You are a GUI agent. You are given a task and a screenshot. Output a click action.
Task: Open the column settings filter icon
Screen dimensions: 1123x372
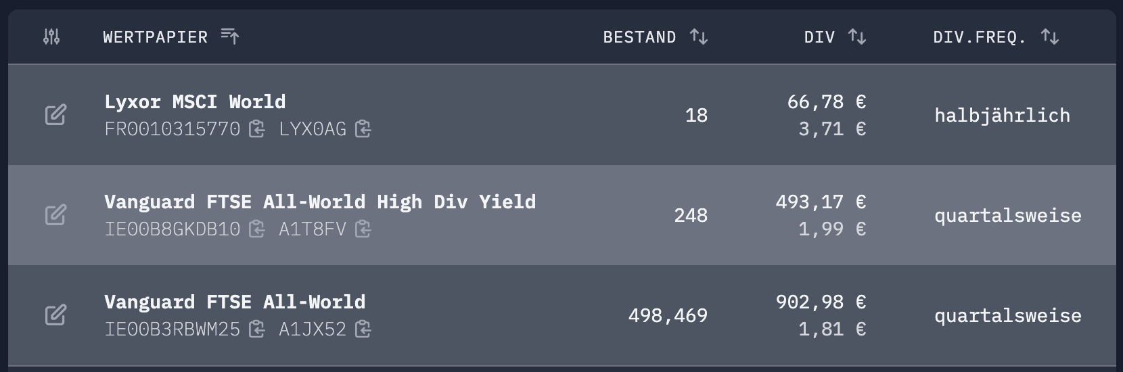[51, 37]
